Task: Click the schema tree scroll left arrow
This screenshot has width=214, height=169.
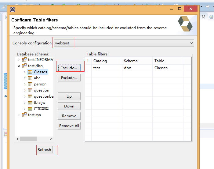Action: 17,139
